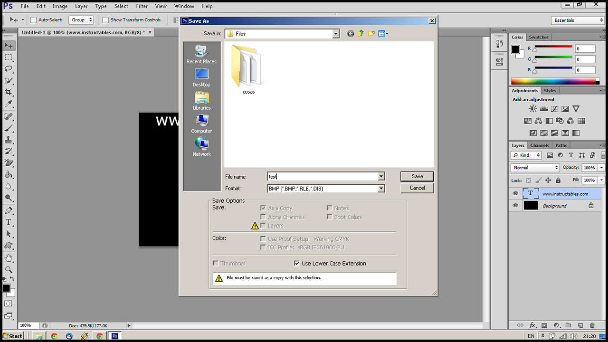
Task: Create new folder in Save As dialog
Action: pos(371,34)
